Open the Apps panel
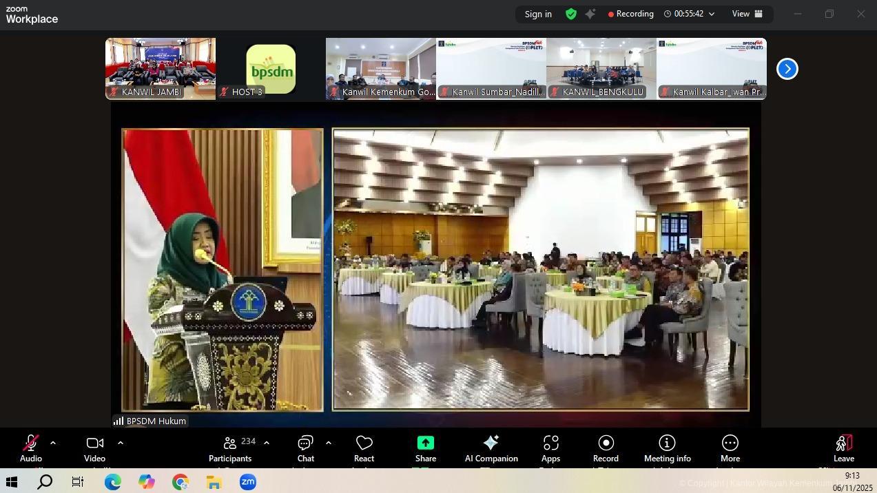Image resolution: width=877 pixels, height=493 pixels. pyautogui.click(x=550, y=448)
